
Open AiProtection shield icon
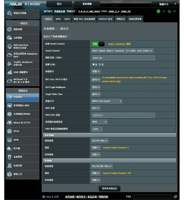click(x=9, y=46)
